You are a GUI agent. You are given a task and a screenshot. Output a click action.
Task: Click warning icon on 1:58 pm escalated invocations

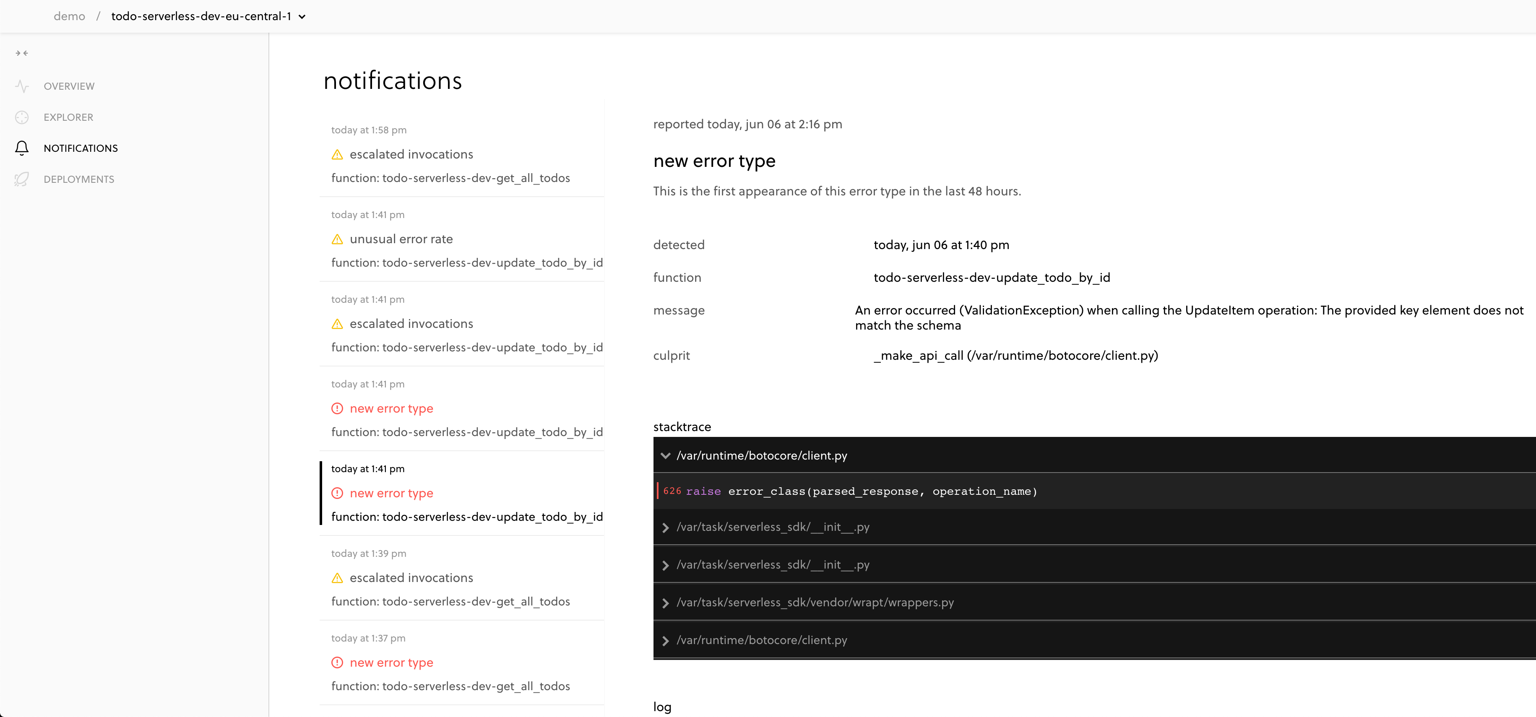point(337,154)
